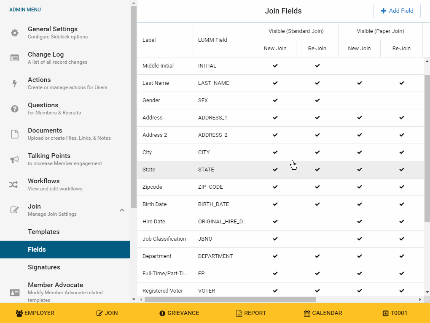Click the Talking Points megaphone icon

point(15,160)
